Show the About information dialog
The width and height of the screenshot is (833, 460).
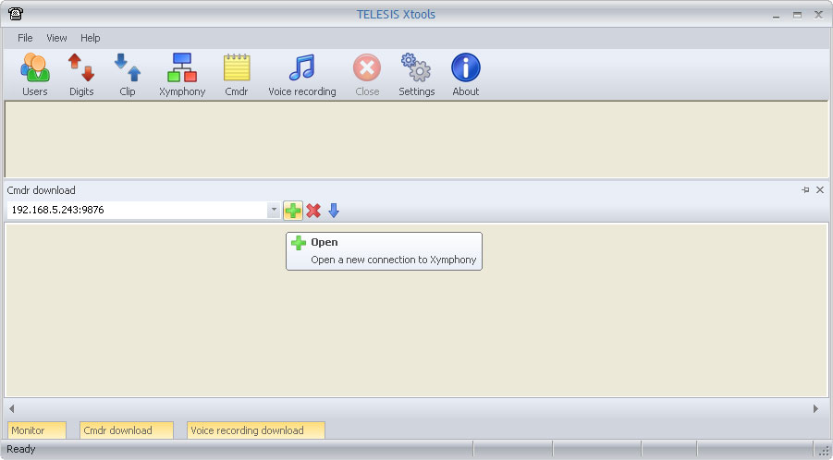coord(466,74)
